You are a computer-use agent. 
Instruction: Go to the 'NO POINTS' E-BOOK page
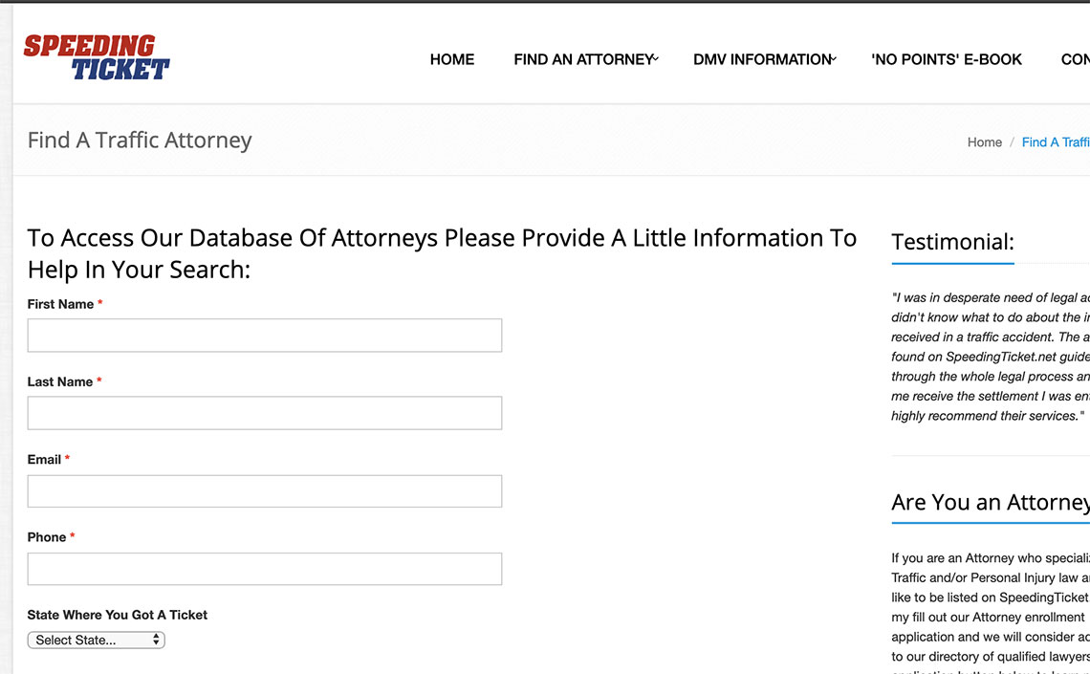[x=947, y=60]
